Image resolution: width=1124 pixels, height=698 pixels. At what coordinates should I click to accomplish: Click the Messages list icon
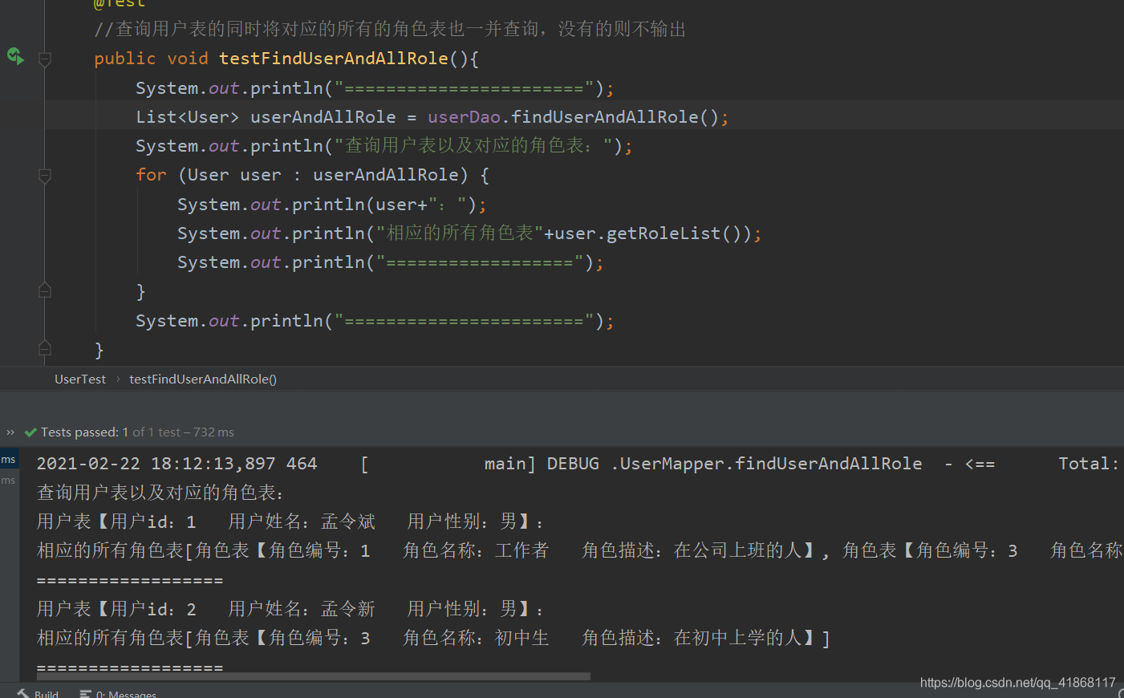pos(85,694)
